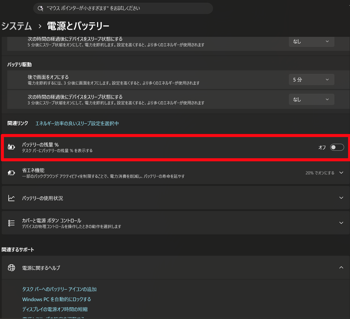Open タスク バーへのバッテリー アイコンの追加 link
Viewport: 350px width, 319px height.
(x=59, y=289)
